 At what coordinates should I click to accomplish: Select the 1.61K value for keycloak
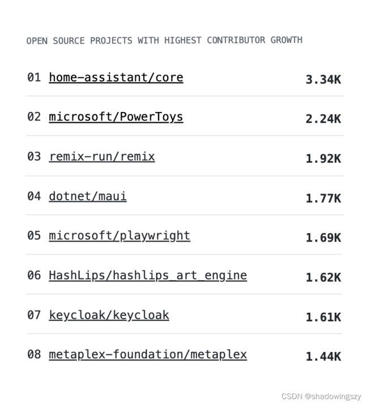tap(323, 317)
